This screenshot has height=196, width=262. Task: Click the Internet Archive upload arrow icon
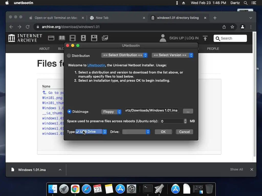coord(205,38)
